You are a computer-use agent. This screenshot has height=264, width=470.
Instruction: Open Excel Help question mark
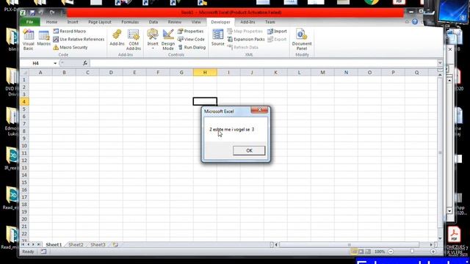coord(415,22)
